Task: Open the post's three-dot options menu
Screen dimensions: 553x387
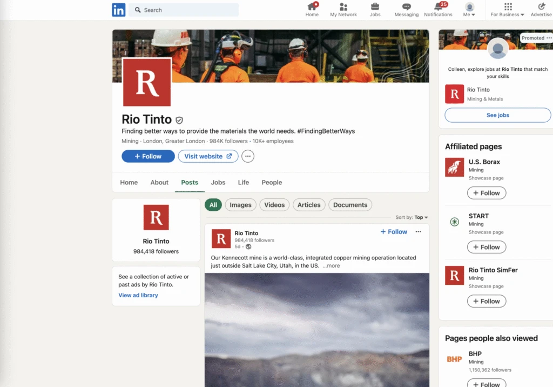Action: tap(419, 232)
